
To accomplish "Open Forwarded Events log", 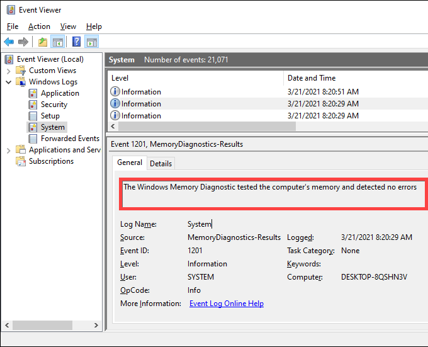I will 70,139.
